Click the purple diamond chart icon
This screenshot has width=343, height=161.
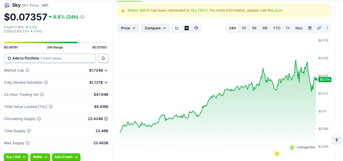[x=196, y=28]
